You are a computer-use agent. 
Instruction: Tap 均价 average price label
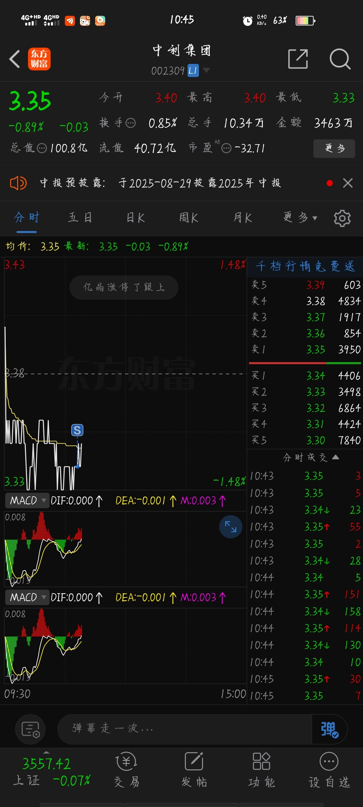point(18,246)
